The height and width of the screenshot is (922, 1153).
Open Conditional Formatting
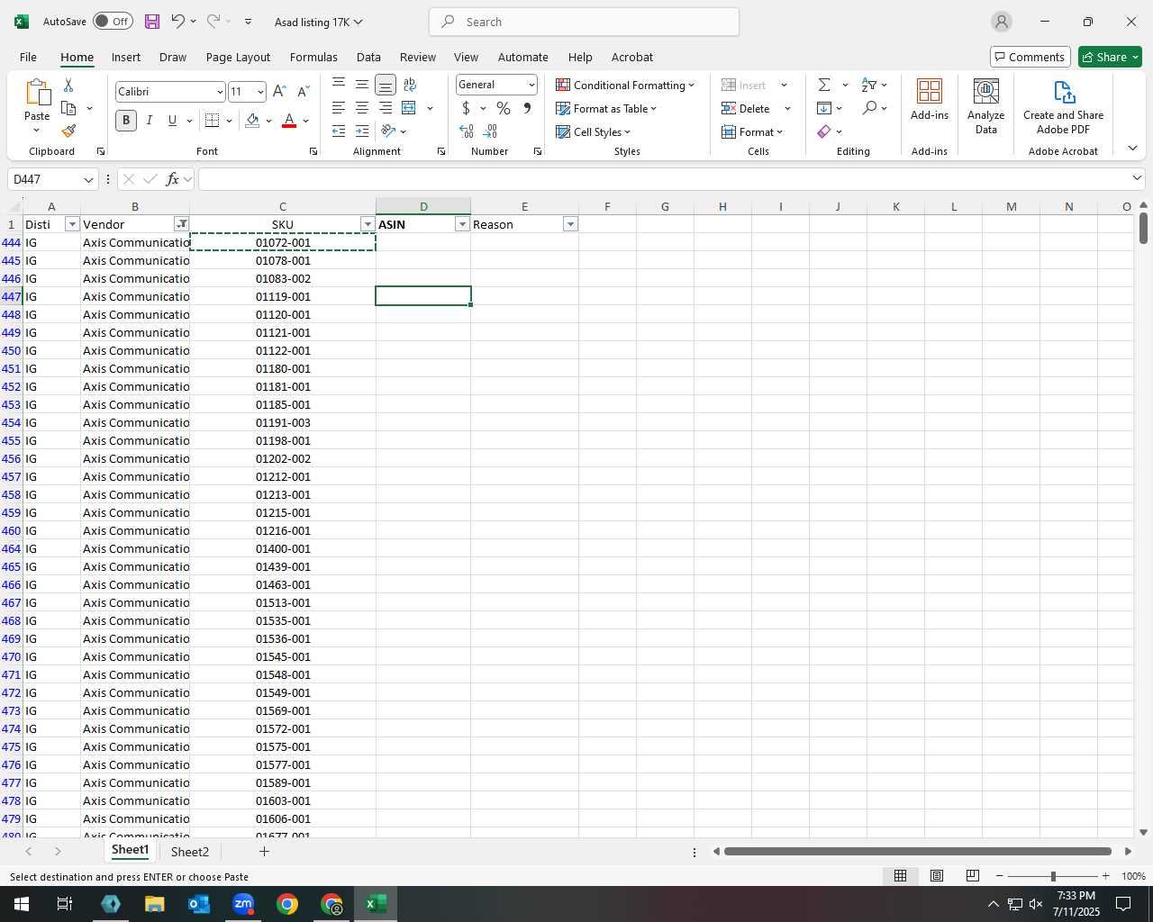point(625,85)
